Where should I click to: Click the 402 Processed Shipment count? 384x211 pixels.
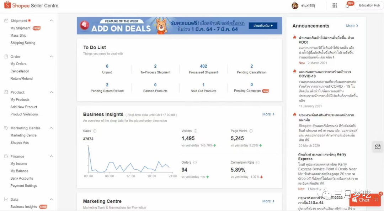click(x=203, y=66)
